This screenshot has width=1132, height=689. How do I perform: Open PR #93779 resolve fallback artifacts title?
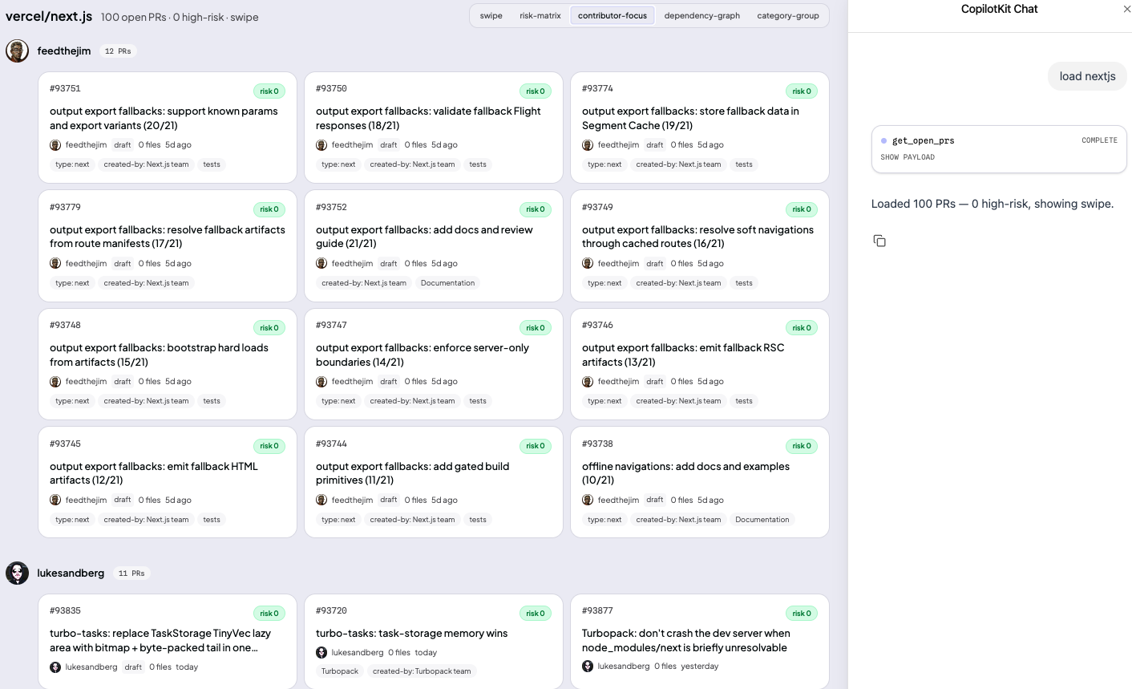click(168, 237)
